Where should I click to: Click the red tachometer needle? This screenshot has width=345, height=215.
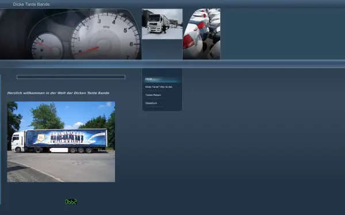coord(88,50)
